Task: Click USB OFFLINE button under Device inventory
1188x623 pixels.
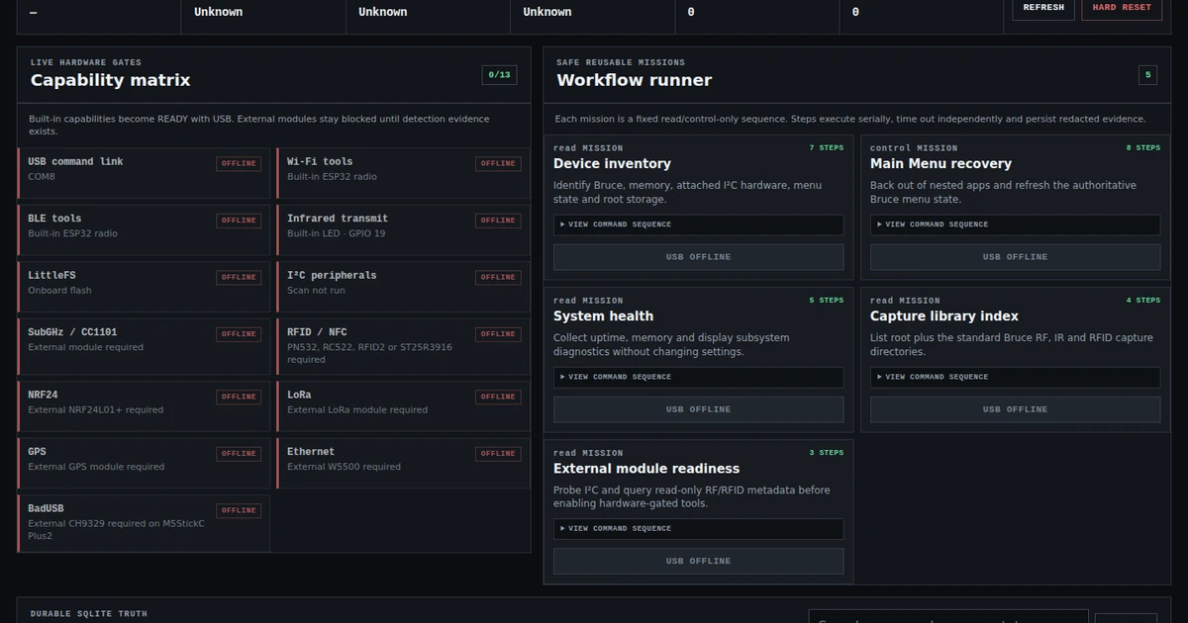Action: (698, 257)
